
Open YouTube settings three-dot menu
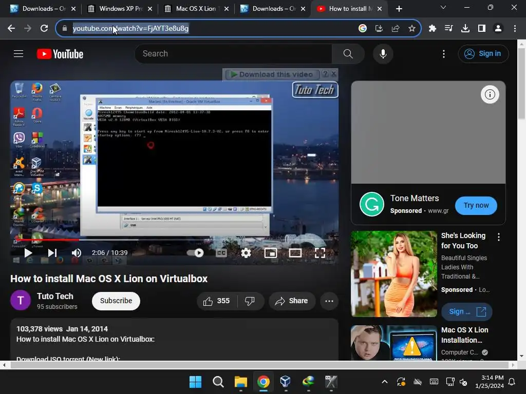click(x=443, y=53)
